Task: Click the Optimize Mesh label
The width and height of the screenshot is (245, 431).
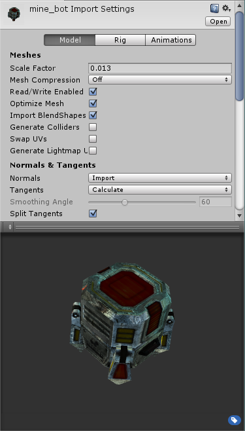Action: click(x=37, y=103)
